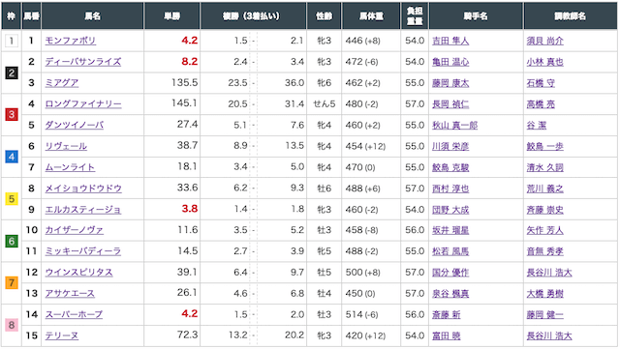View jockey 藤岡 康太's profile

click(x=450, y=83)
